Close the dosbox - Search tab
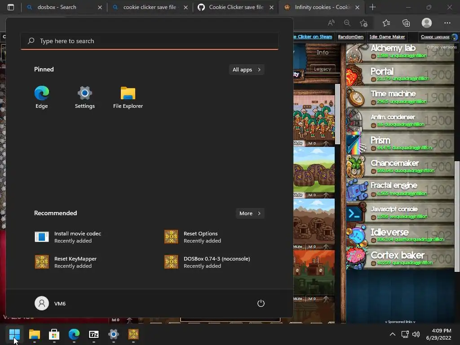This screenshot has height=345, width=460. (100, 7)
